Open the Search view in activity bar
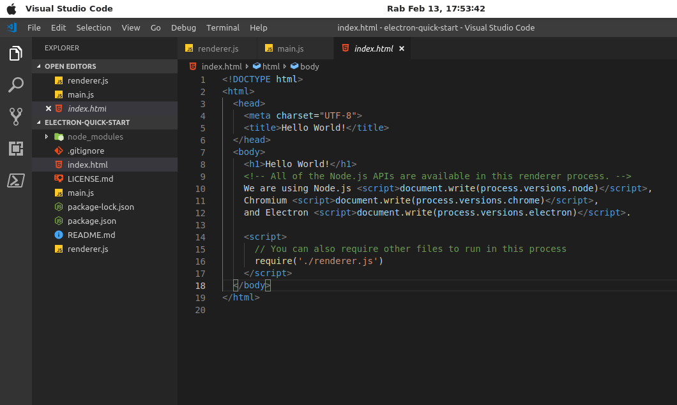 (15, 85)
